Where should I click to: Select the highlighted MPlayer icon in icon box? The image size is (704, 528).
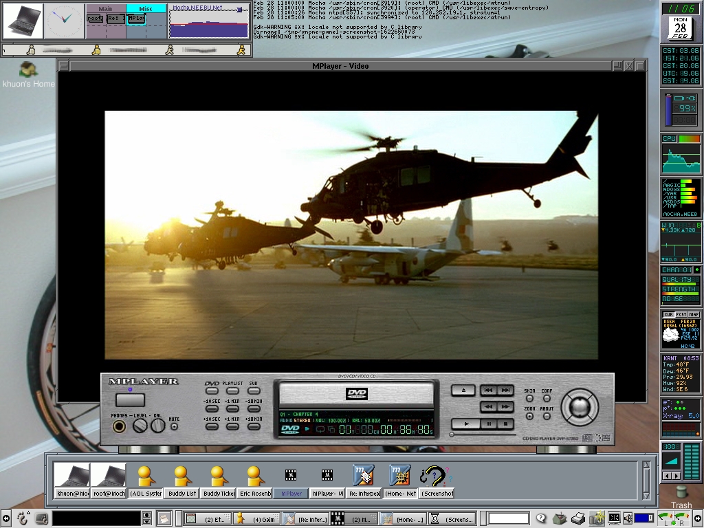click(x=291, y=480)
